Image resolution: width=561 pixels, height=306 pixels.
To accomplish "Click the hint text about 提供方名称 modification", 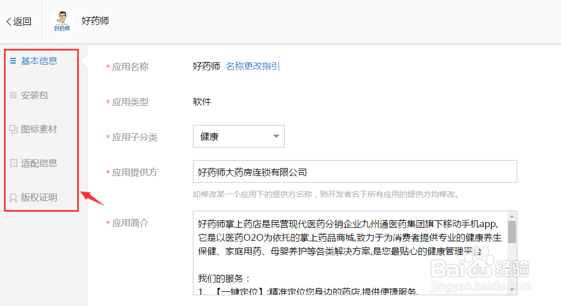I will coord(326,194).
